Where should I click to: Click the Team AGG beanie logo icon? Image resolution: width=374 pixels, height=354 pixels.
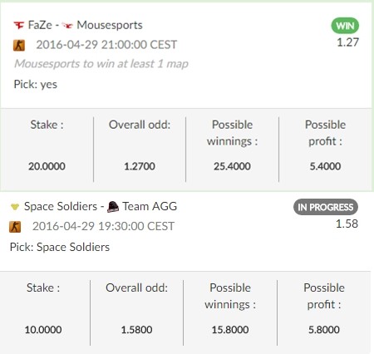pos(113,207)
